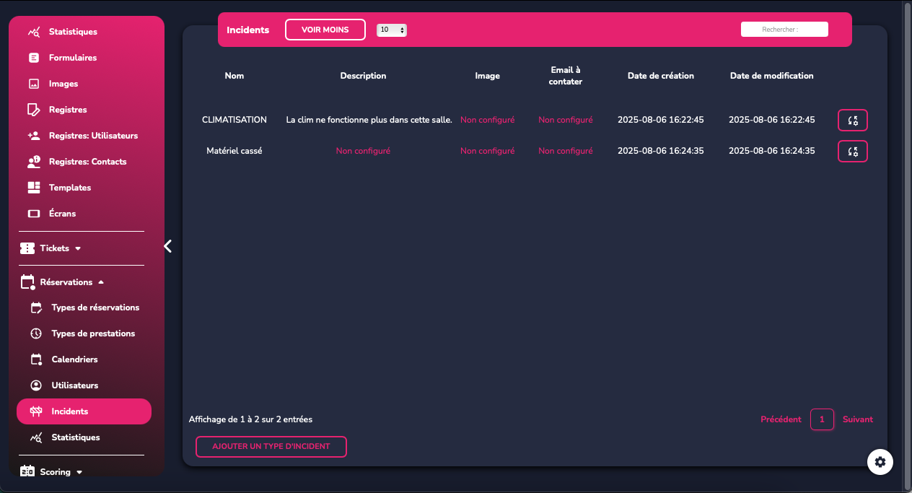Click action icon for CLIMATISATION row

tap(852, 120)
